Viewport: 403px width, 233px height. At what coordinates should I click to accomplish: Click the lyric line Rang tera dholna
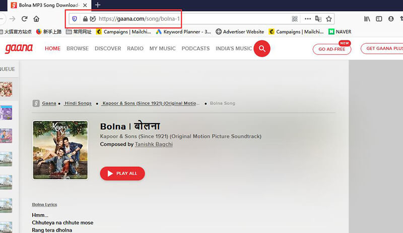pyautogui.click(x=52, y=230)
